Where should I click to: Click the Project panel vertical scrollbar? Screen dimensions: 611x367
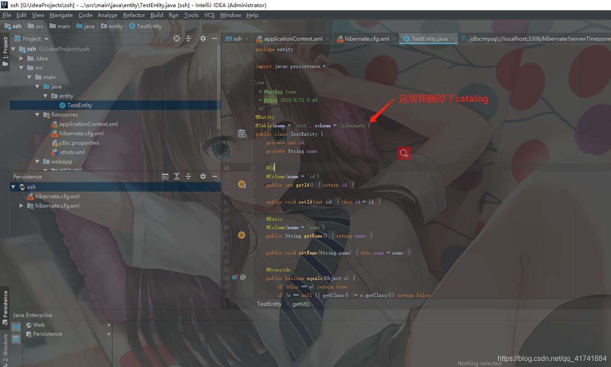pos(219,87)
